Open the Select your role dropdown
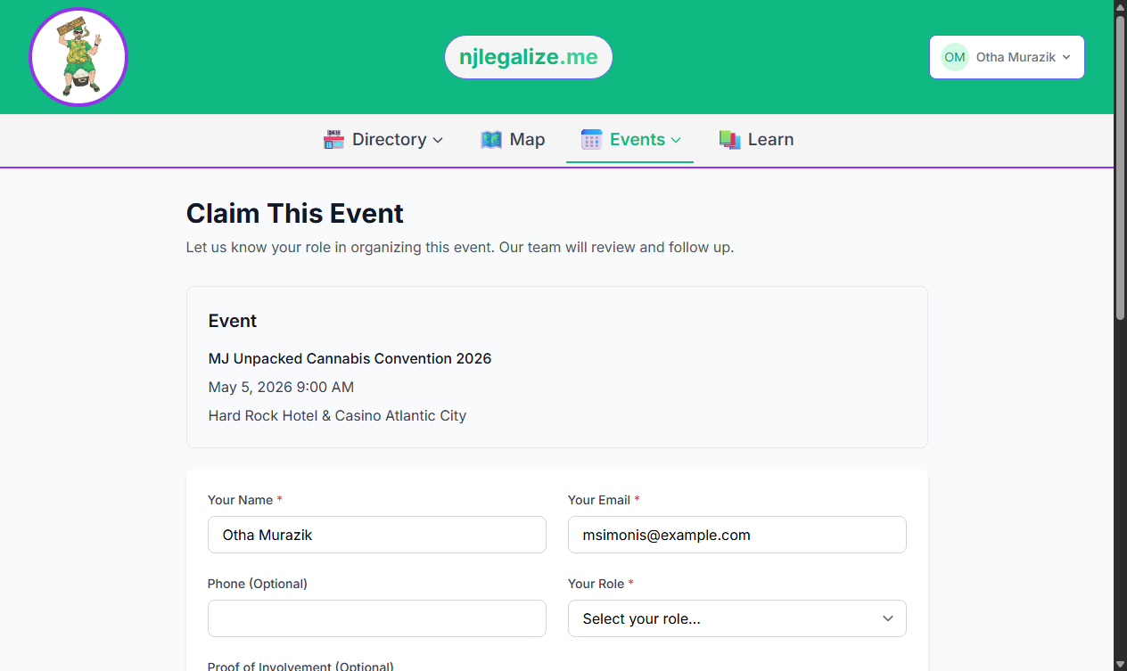The height and width of the screenshot is (671, 1127). click(737, 618)
